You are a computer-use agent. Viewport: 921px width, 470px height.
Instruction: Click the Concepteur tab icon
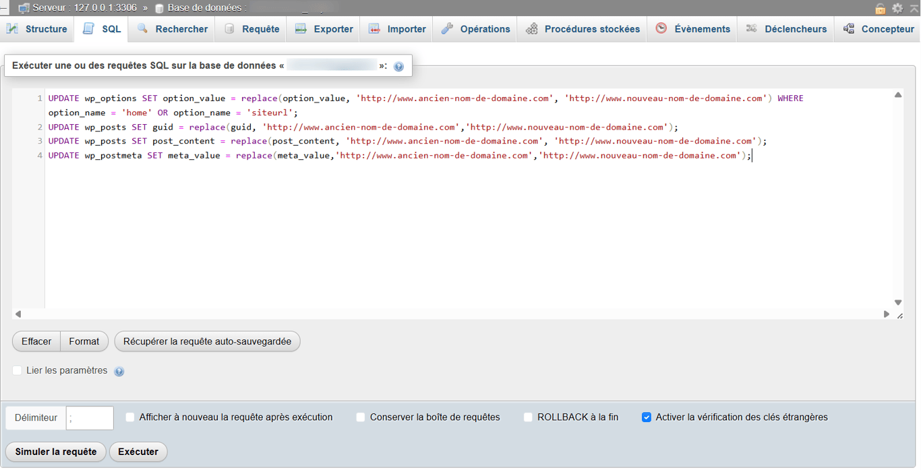848,29
